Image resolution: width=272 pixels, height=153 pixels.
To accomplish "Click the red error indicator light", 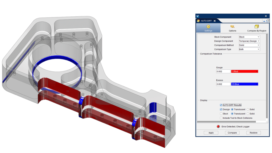I will click(x=218, y=127).
